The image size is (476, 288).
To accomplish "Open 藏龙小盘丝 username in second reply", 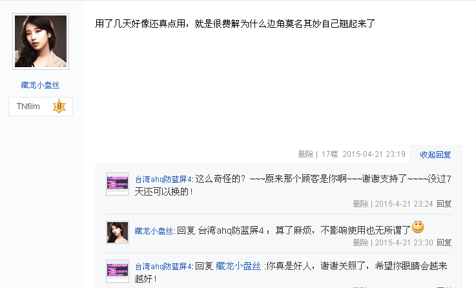I will point(154,231).
